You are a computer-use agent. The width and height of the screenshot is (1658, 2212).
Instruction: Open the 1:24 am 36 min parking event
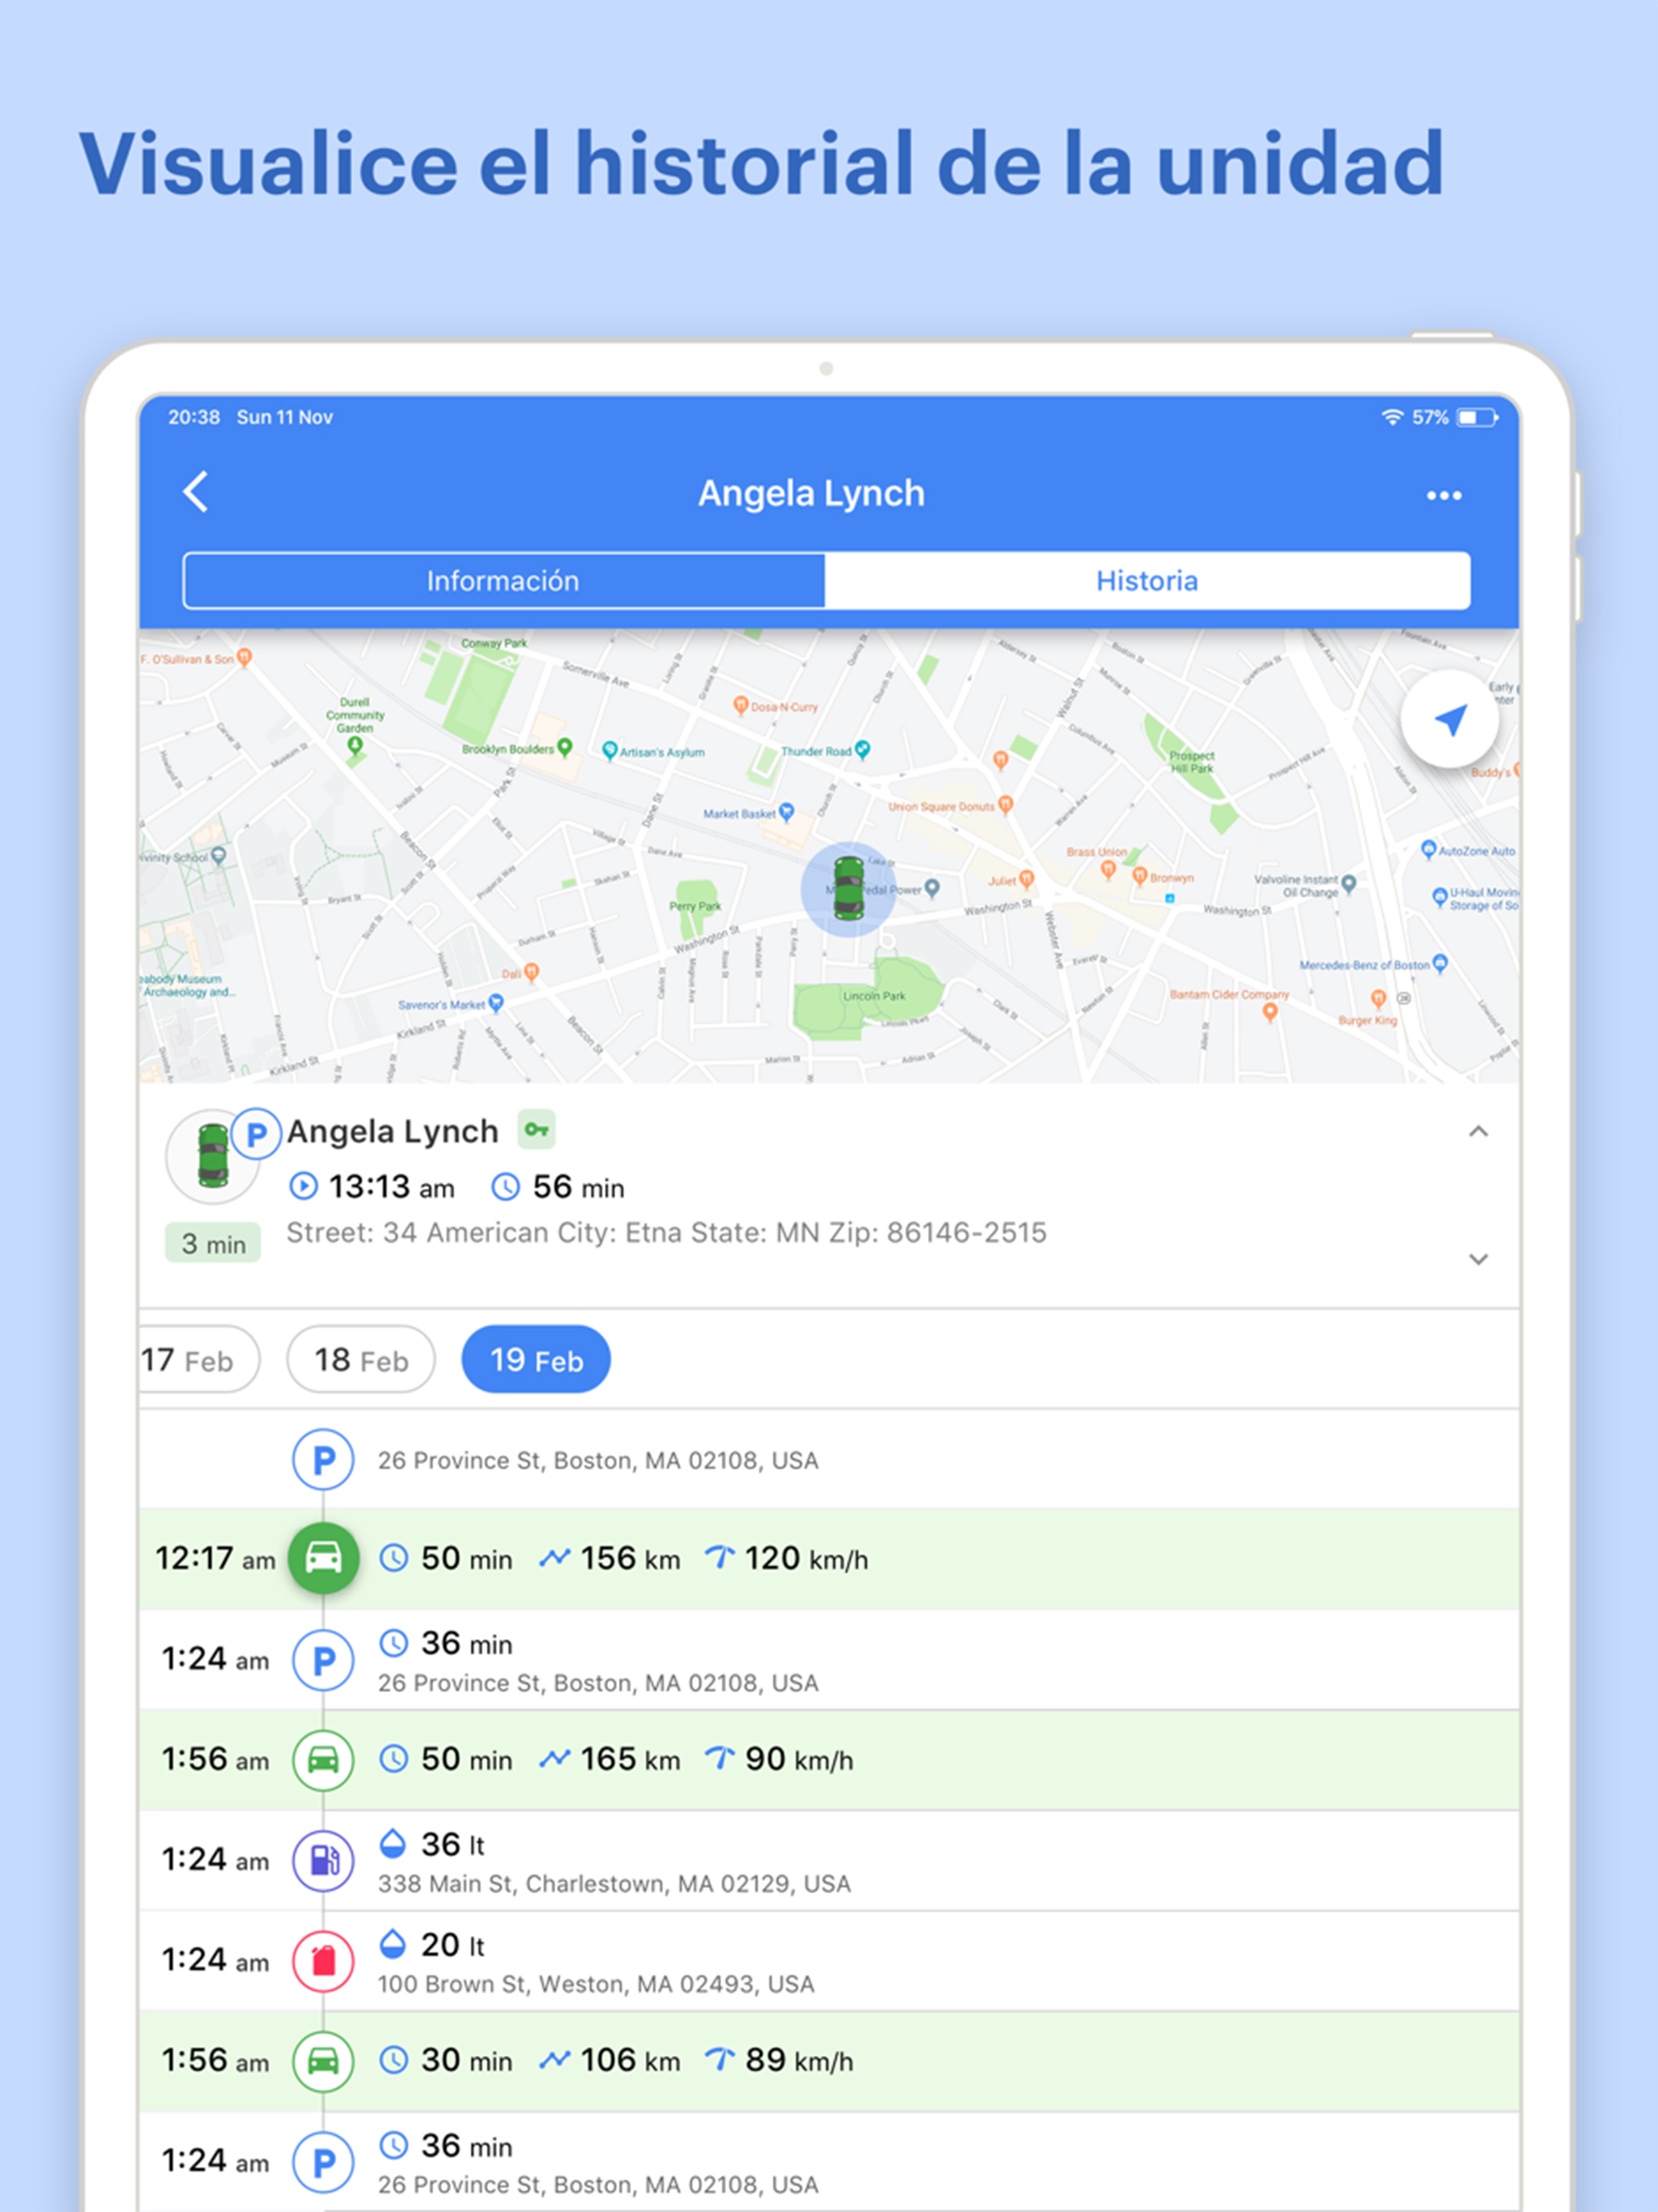point(829,1660)
